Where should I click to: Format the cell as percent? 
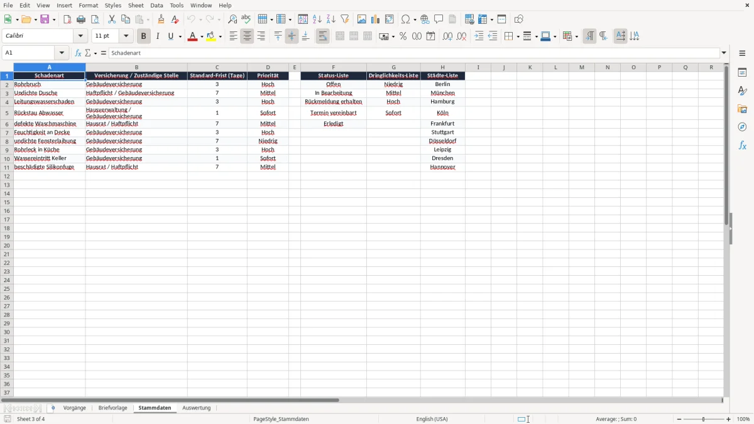[x=403, y=36]
